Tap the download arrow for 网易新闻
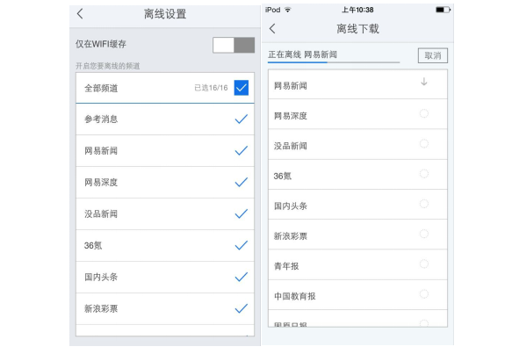Screen dimensions: 512x354 coord(424,82)
